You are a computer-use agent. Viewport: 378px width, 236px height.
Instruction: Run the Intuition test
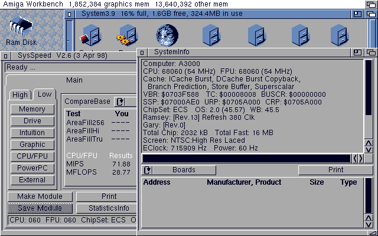coord(32,133)
